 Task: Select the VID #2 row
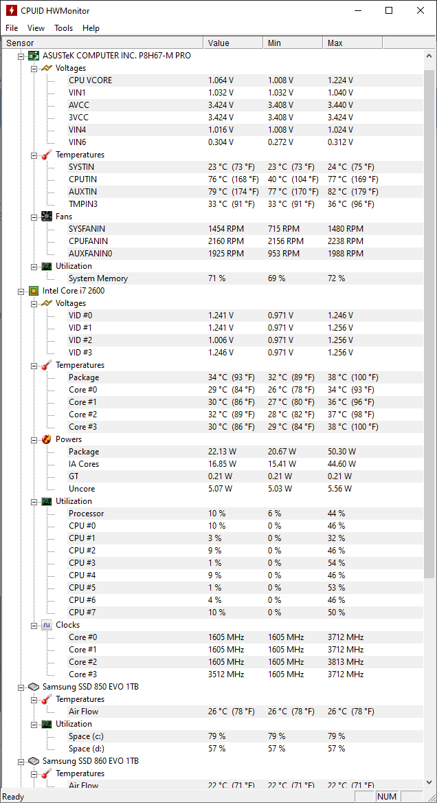245,340
